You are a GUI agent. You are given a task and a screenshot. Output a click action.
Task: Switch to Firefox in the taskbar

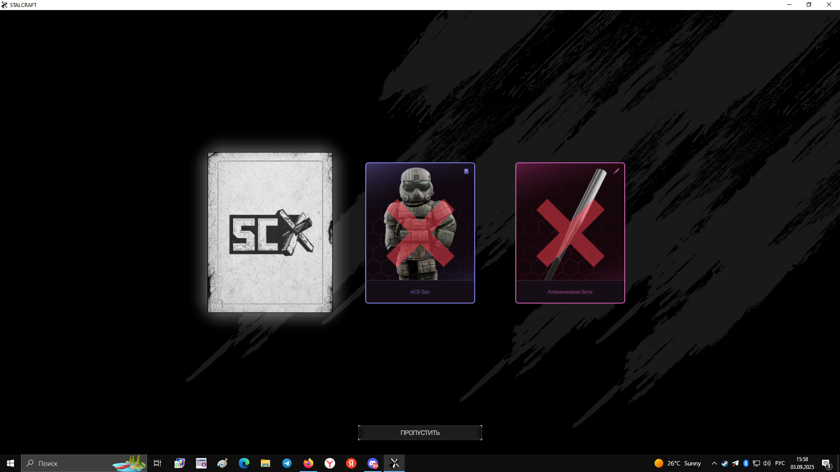click(x=308, y=463)
